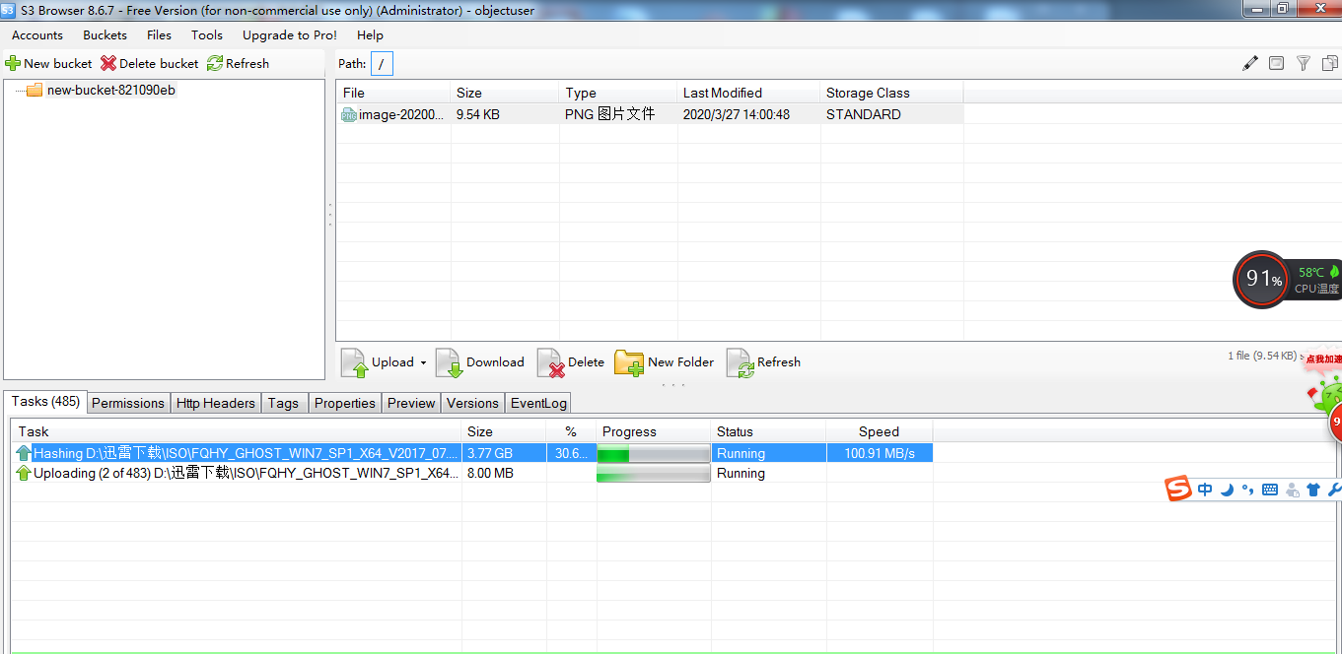The height and width of the screenshot is (654, 1342).
Task: Click the 9.54 KB size cell
Action: [478, 114]
